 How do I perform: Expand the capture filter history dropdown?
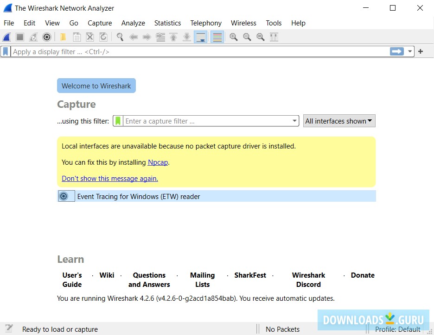(295, 121)
